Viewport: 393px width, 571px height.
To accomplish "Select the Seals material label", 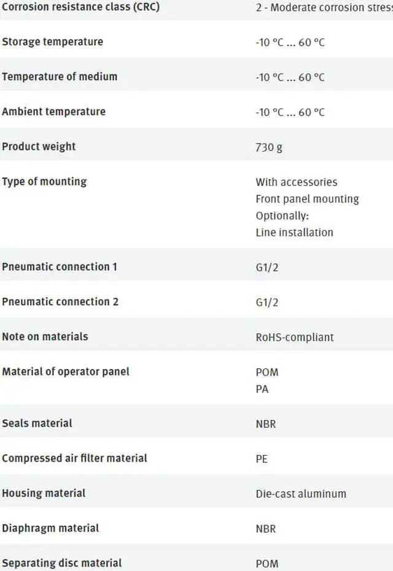I will point(37,423).
